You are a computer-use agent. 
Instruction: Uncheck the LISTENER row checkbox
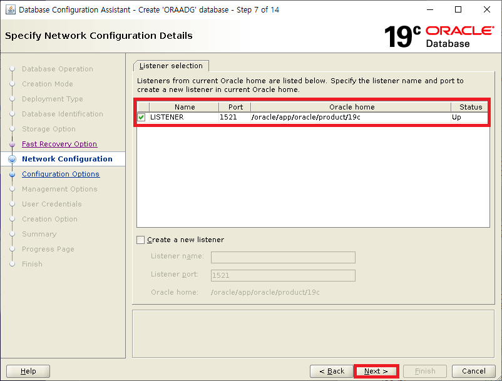pyautogui.click(x=141, y=118)
